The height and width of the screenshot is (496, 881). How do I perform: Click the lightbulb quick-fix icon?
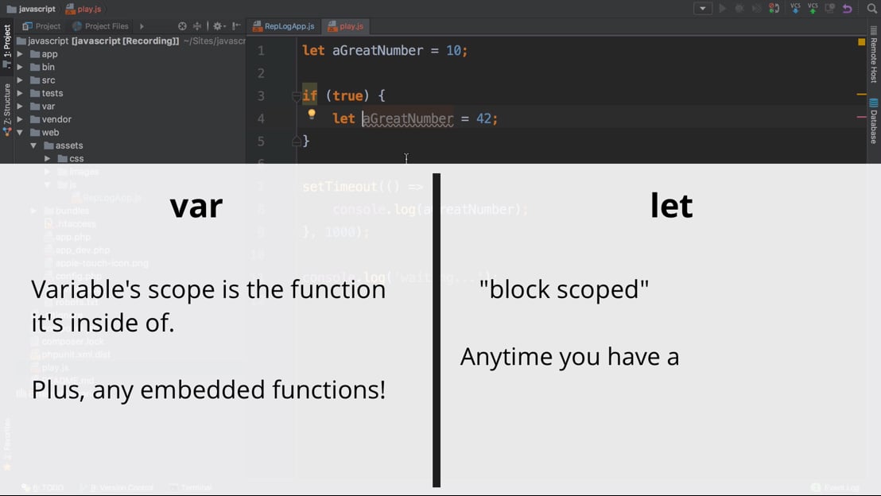312,114
